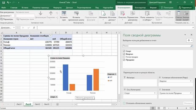Image resolution: width=196 pixels, height=110 pixels.
Task: Open Параметры pivot chart options
Action: coord(7,19)
